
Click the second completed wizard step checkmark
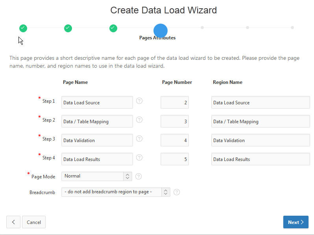point(68,28)
